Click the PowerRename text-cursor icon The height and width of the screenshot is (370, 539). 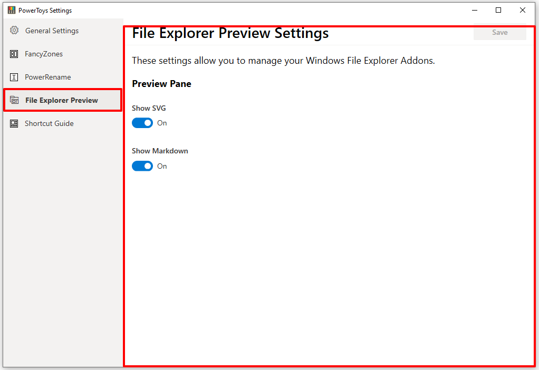coord(14,77)
